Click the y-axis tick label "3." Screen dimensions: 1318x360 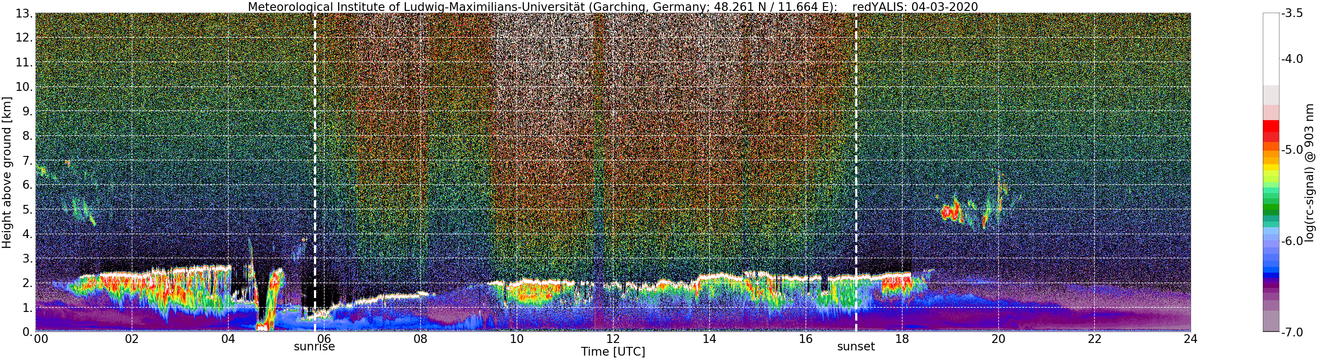[28, 258]
